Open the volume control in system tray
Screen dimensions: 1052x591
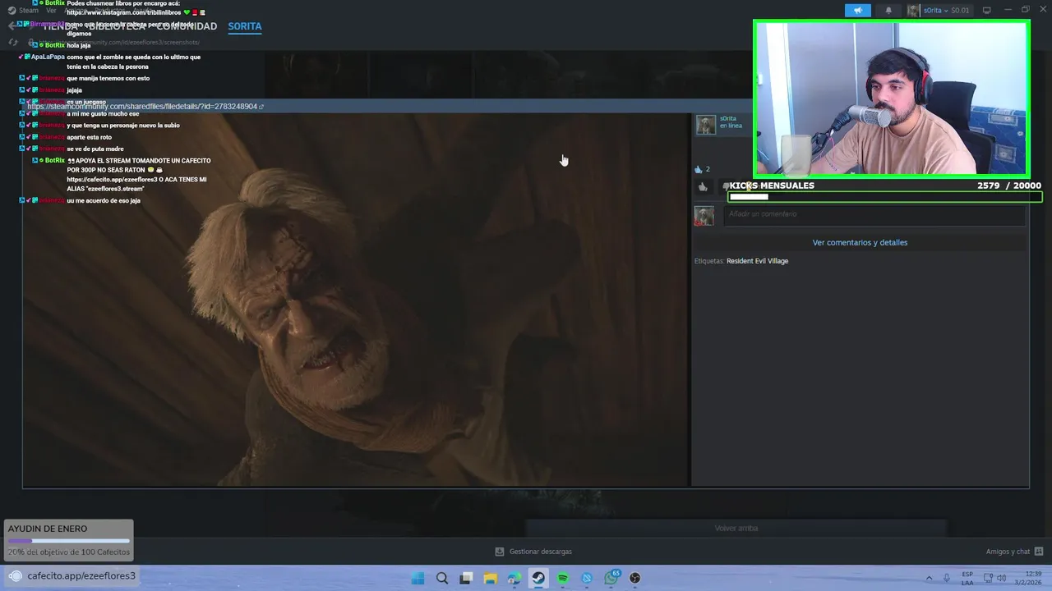pyautogui.click(x=1000, y=578)
